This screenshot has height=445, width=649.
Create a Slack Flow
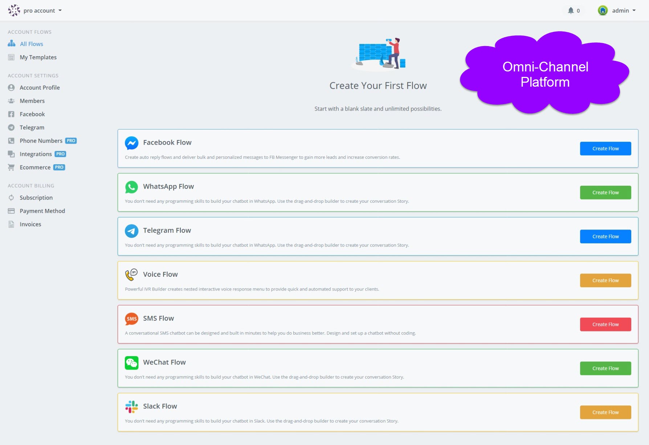605,412
